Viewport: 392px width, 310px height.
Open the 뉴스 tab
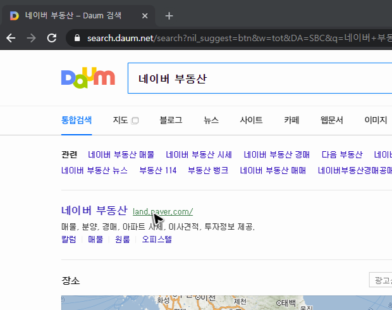(x=211, y=120)
